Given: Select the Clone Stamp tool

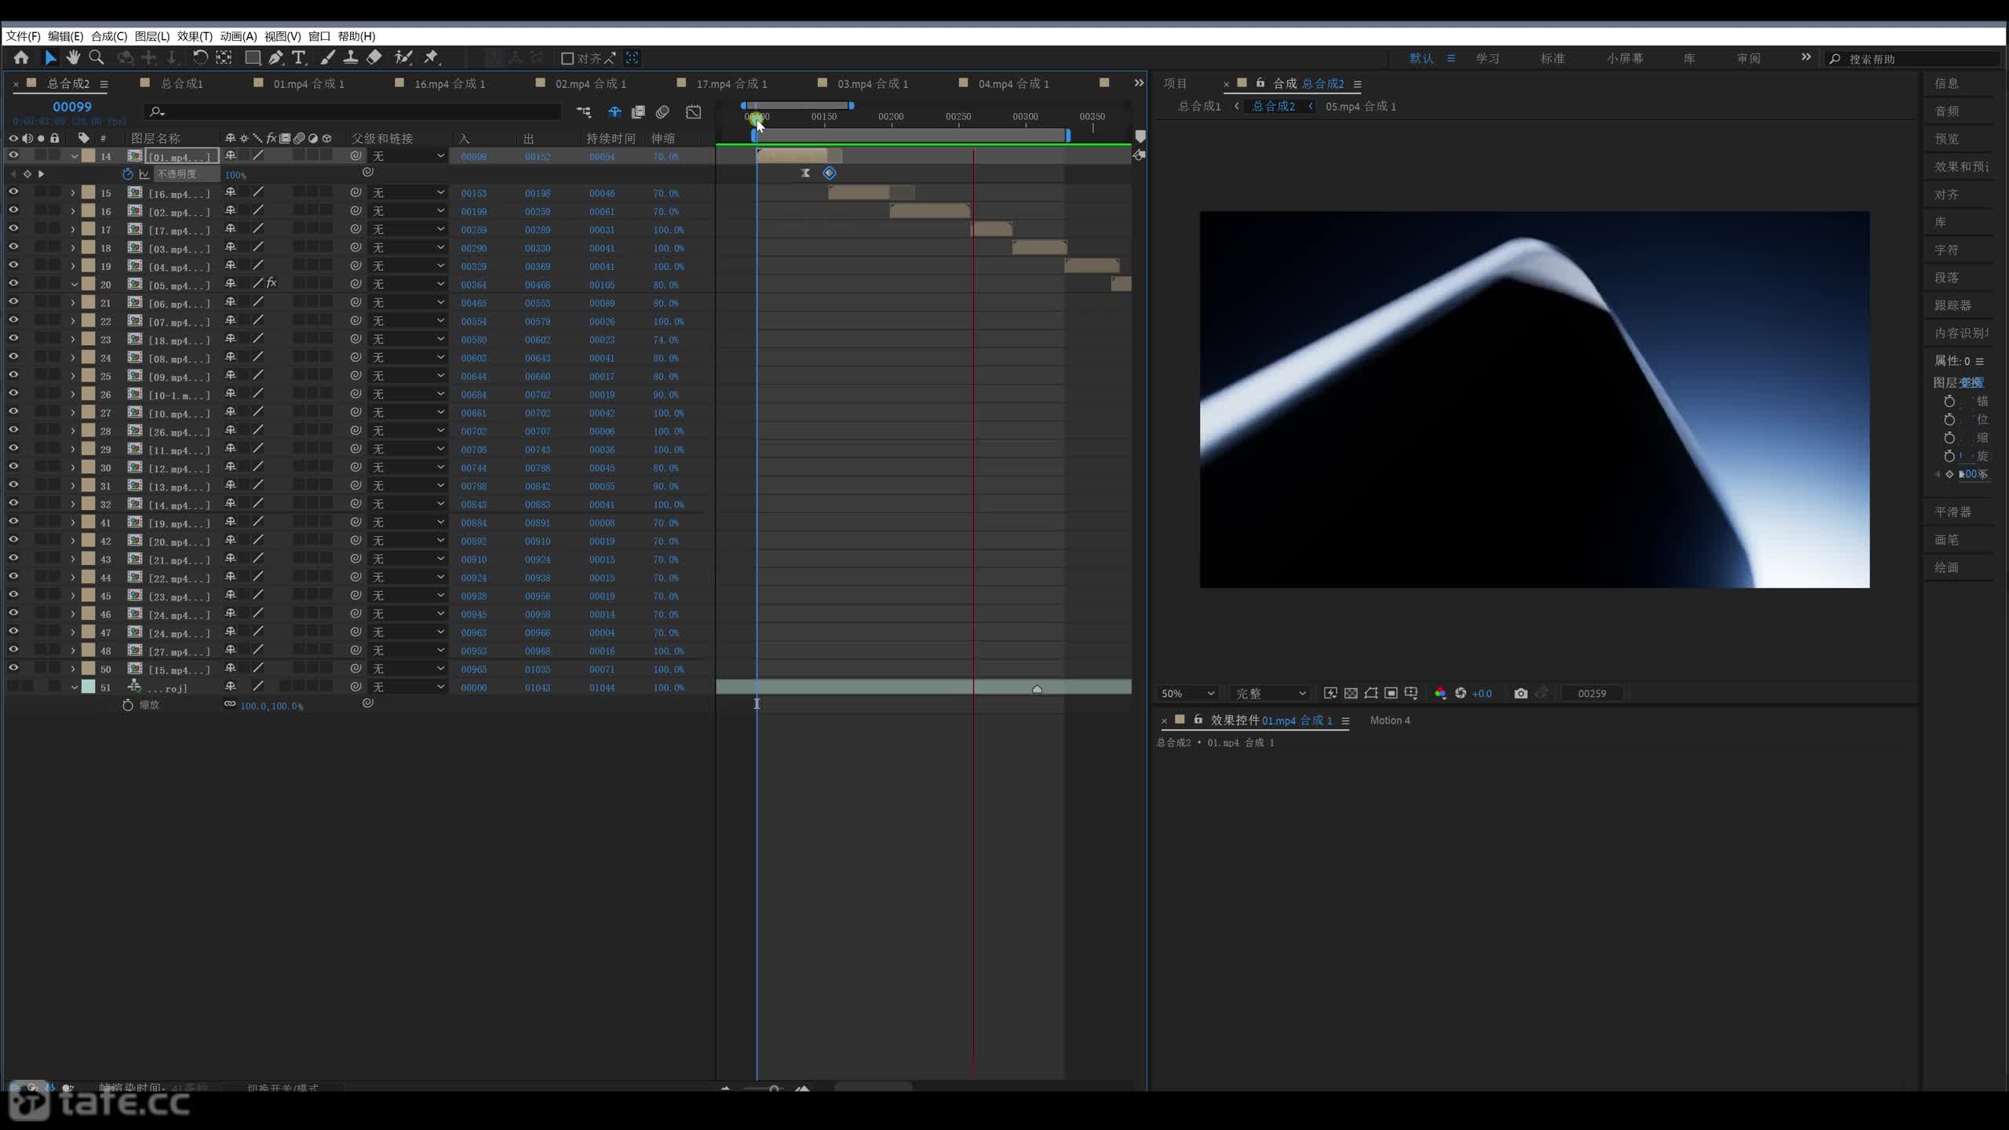Looking at the screenshot, I should pos(351,57).
